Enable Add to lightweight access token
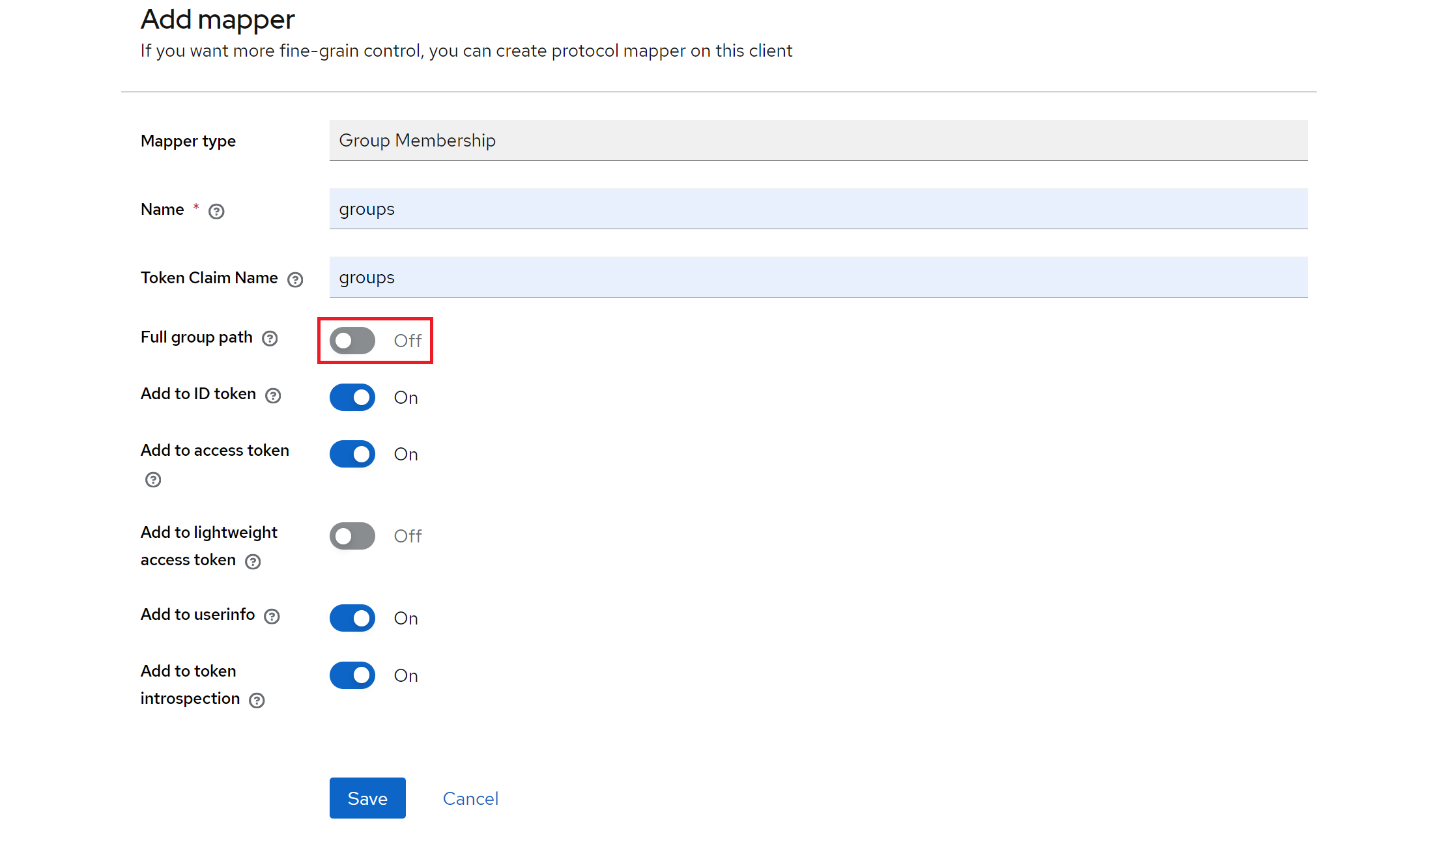 352,536
